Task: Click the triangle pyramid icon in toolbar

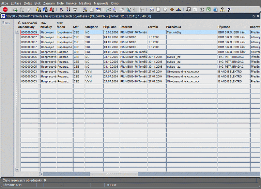Action: (x=178, y=10)
